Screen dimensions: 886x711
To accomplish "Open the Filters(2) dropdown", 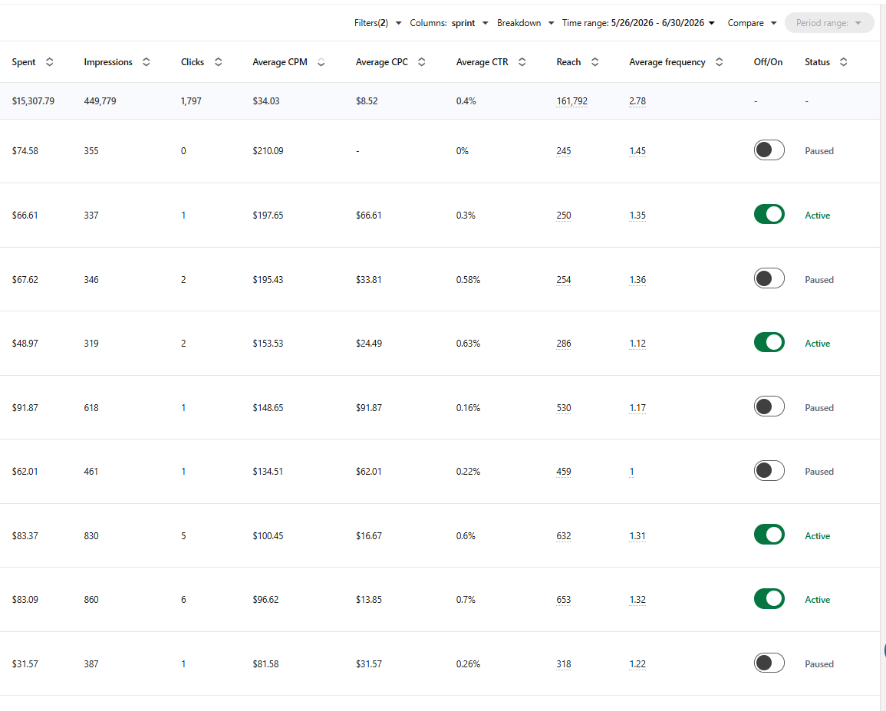I will tap(377, 23).
